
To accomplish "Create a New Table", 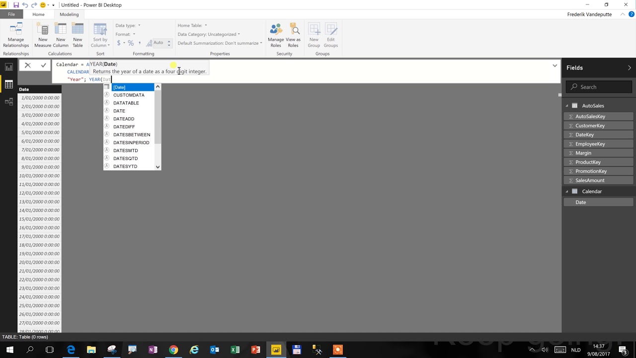I will (78, 35).
